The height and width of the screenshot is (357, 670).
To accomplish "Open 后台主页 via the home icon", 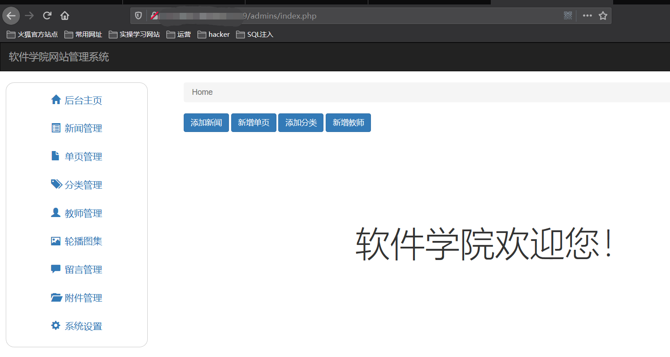I will (56, 100).
